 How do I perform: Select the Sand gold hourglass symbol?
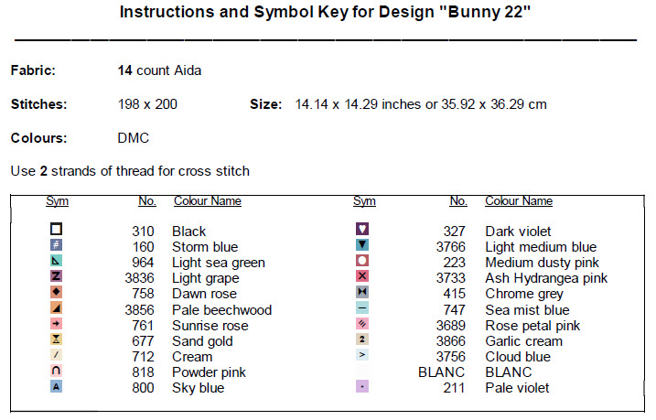pyautogui.click(x=57, y=339)
